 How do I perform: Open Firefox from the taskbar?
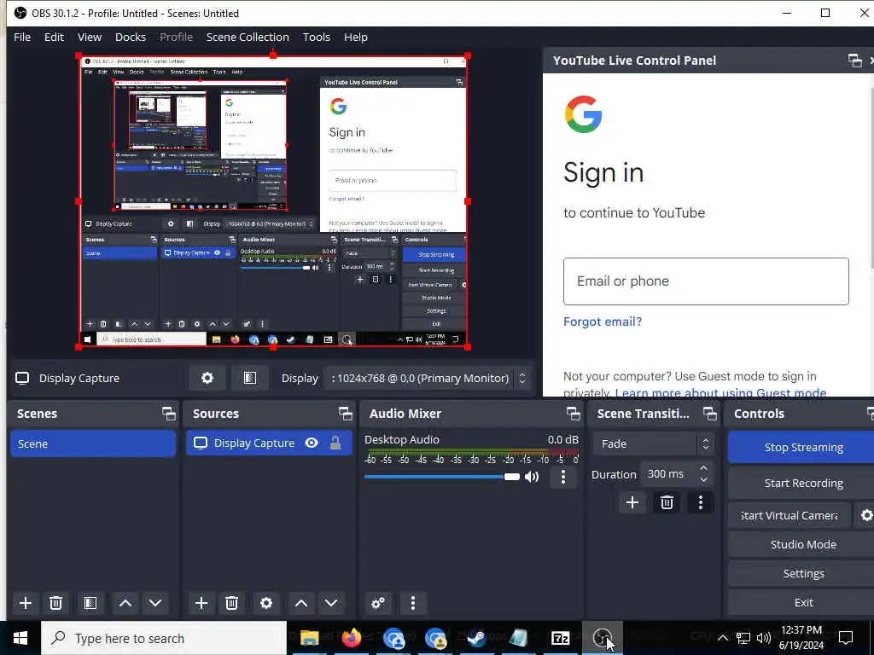[x=351, y=638]
